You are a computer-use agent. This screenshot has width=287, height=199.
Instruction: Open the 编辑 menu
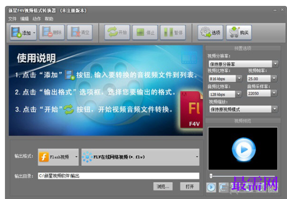pos(24,19)
